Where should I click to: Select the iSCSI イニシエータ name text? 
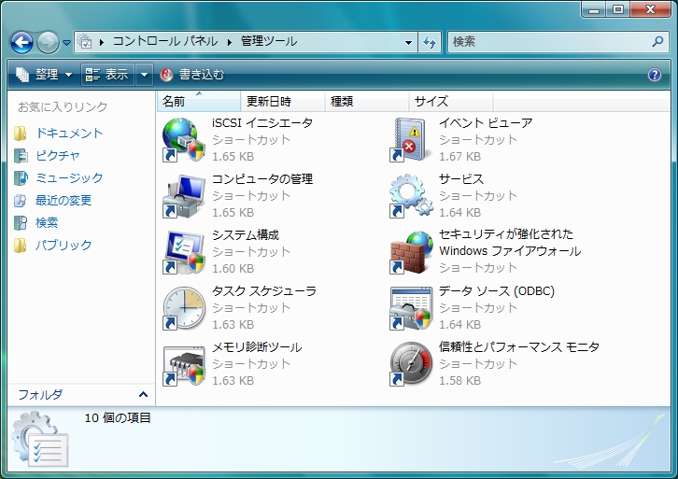coord(262,123)
